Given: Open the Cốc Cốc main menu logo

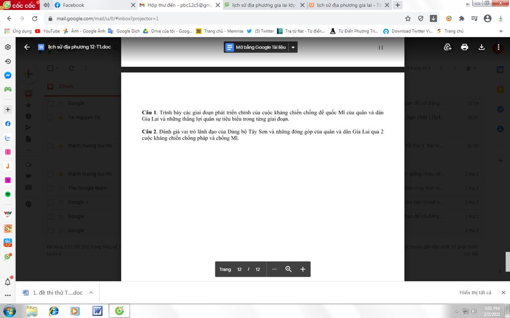Looking at the screenshot, I should [x=19, y=5].
